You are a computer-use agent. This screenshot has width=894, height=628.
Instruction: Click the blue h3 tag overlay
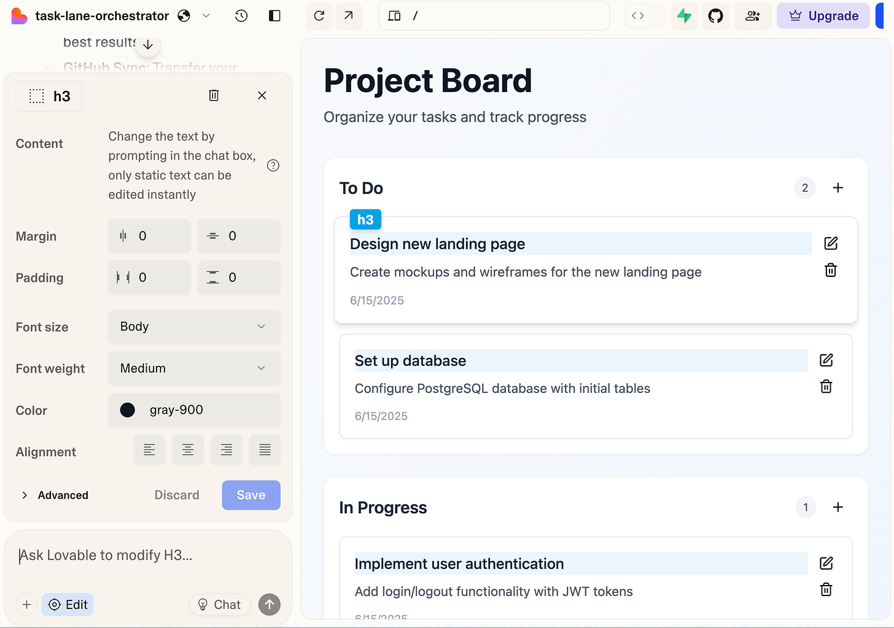(365, 220)
